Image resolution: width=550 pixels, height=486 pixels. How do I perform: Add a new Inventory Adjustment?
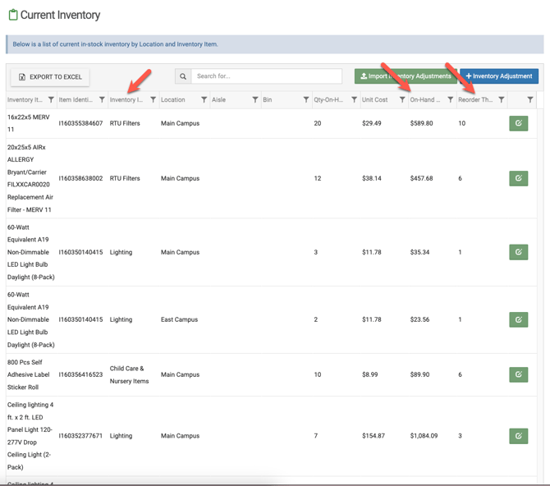tap(499, 76)
